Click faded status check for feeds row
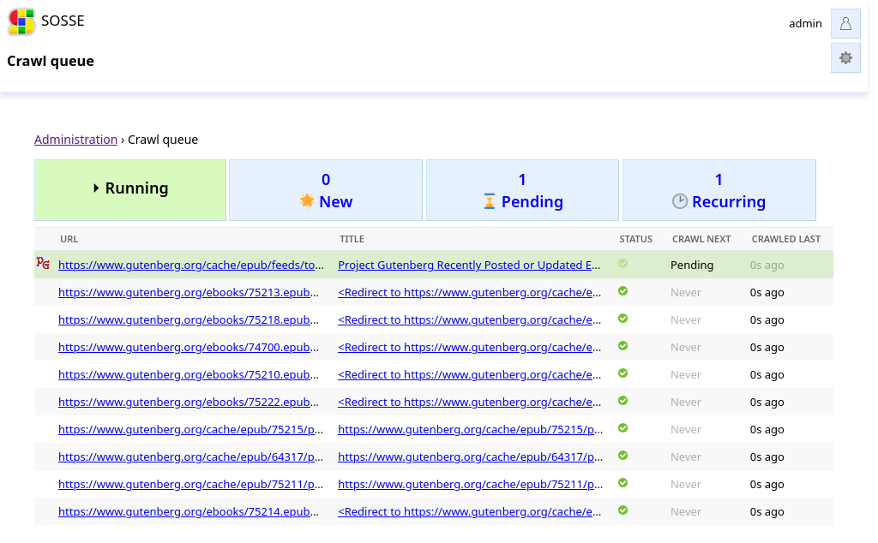 tap(622, 264)
